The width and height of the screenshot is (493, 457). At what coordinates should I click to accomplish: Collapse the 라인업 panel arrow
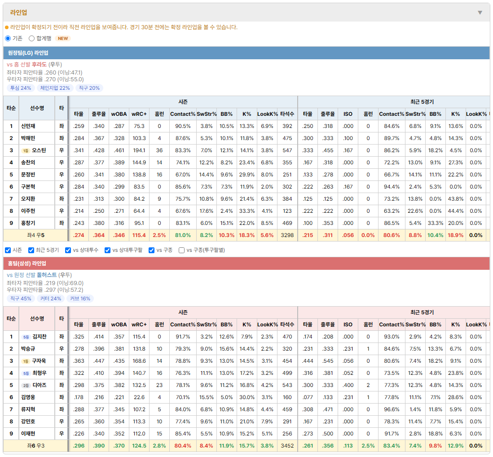[480, 13]
